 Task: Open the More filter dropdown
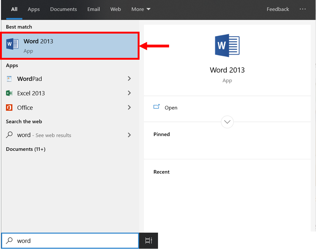[x=141, y=9]
